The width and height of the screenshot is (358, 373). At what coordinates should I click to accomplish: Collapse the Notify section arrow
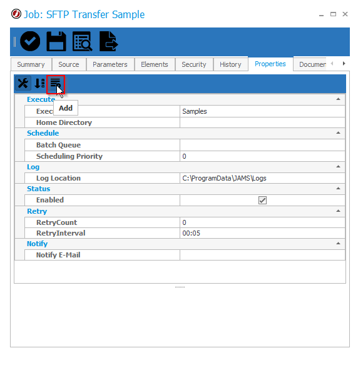[x=338, y=243]
